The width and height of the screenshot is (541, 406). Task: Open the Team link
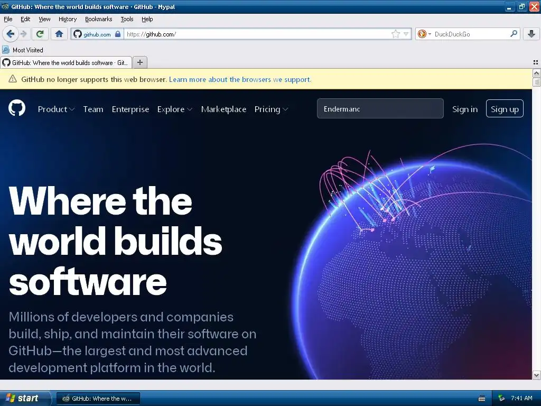93,109
